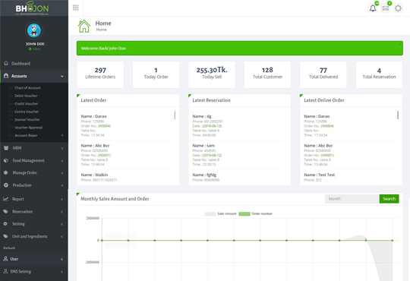Click the Report chart icon in sidebar
Screen dimensions: 410x281
point(6,199)
